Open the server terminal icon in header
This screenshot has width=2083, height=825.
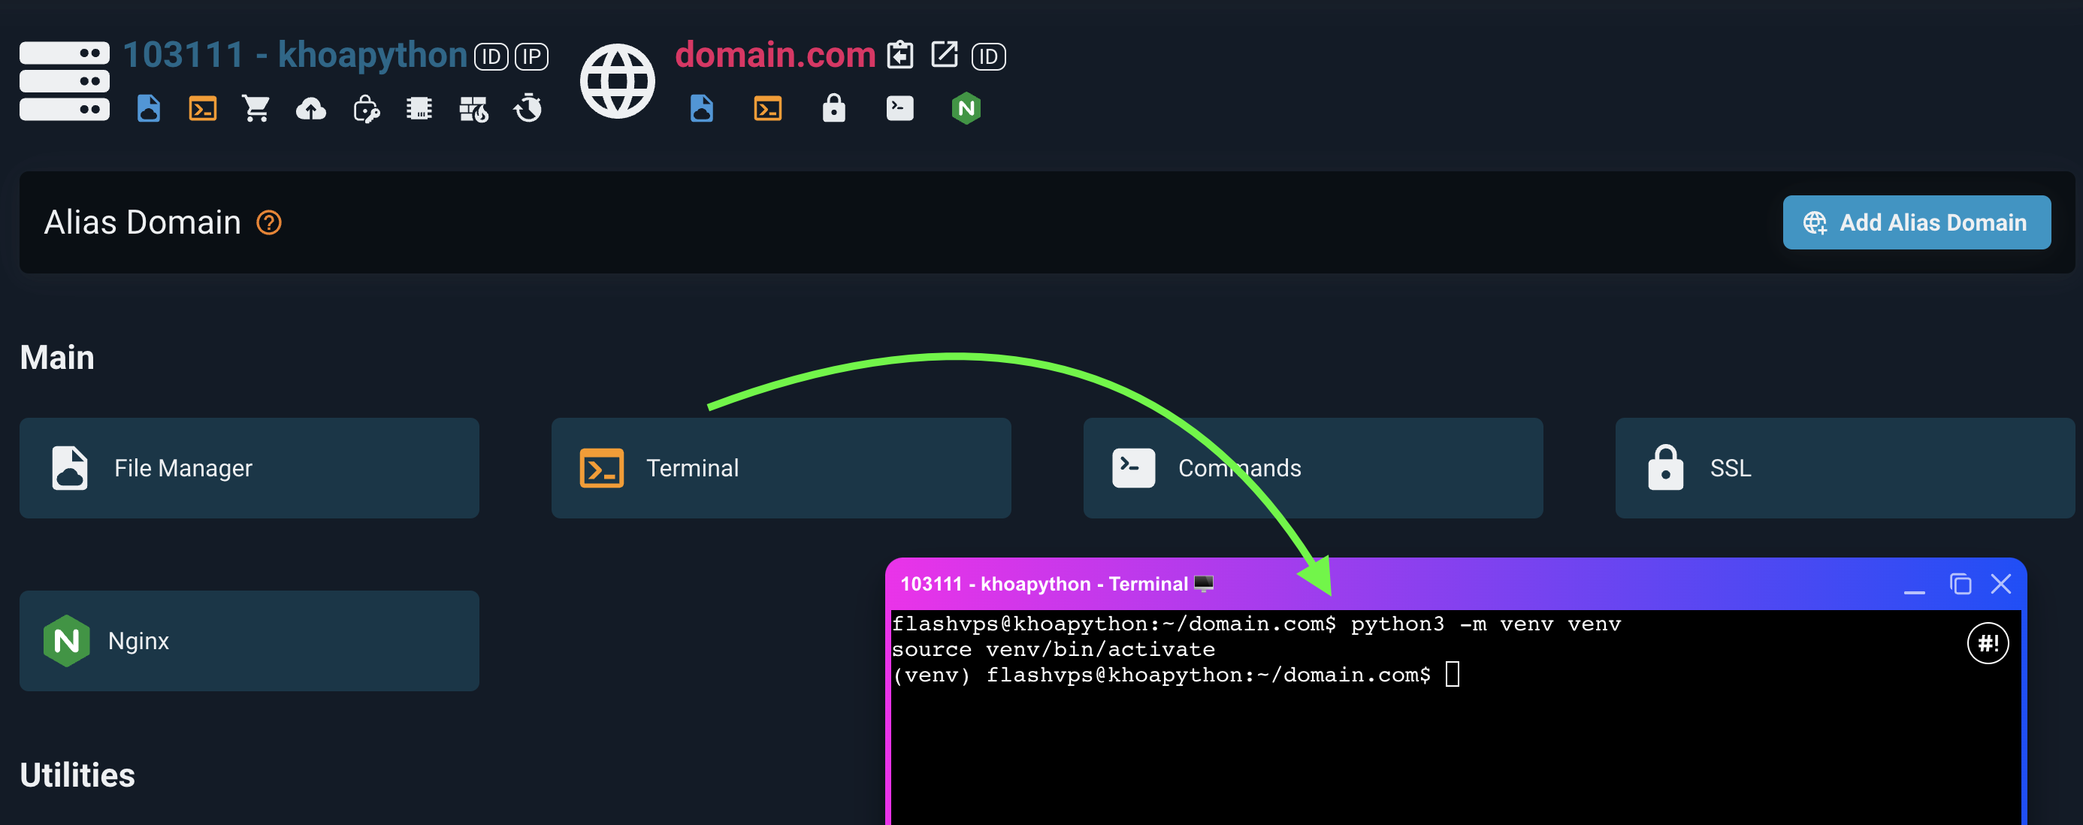(x=202, y=108)
